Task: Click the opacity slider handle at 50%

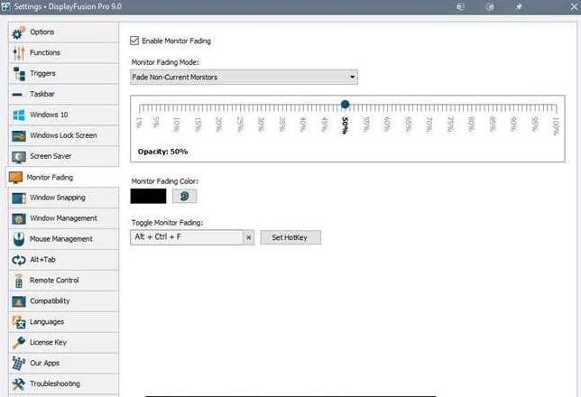Action: click(x=345, y=105)
